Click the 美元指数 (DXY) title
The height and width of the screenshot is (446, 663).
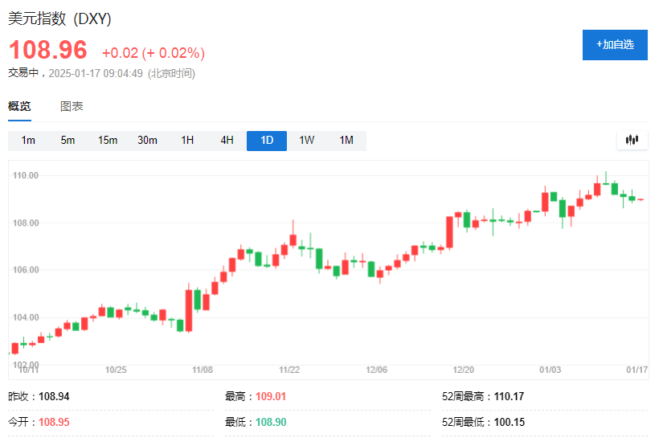[59, 19]
